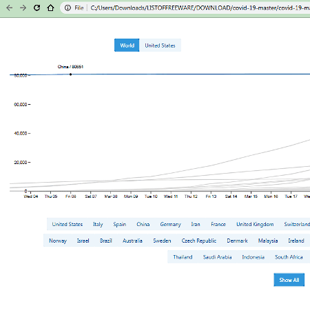Click the 20,000 y-axis label
Image resolution: width=310 pixels, height=315 pixels.
pos(21,163)
